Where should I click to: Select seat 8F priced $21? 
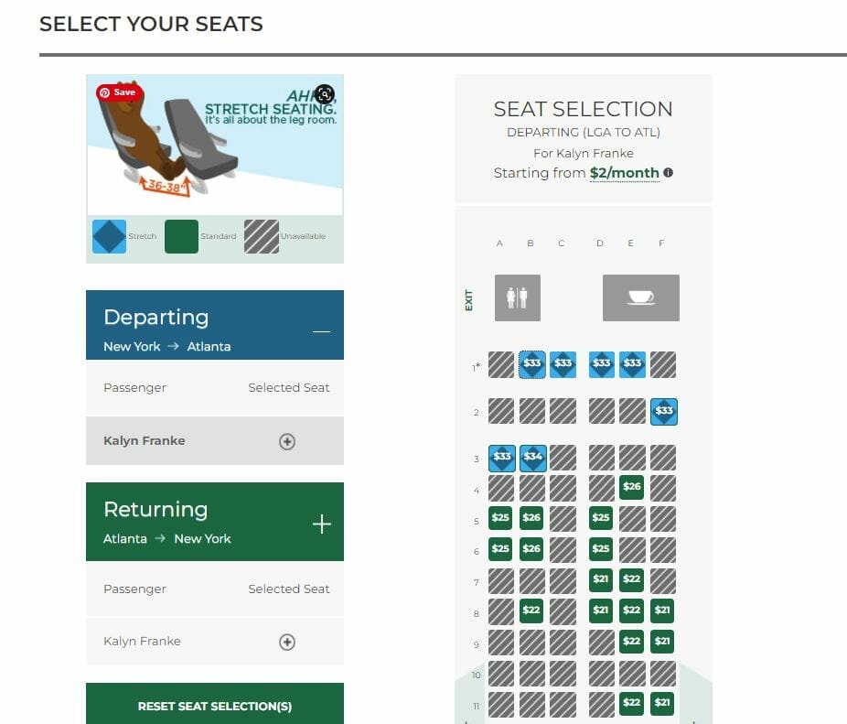[662, 611]
